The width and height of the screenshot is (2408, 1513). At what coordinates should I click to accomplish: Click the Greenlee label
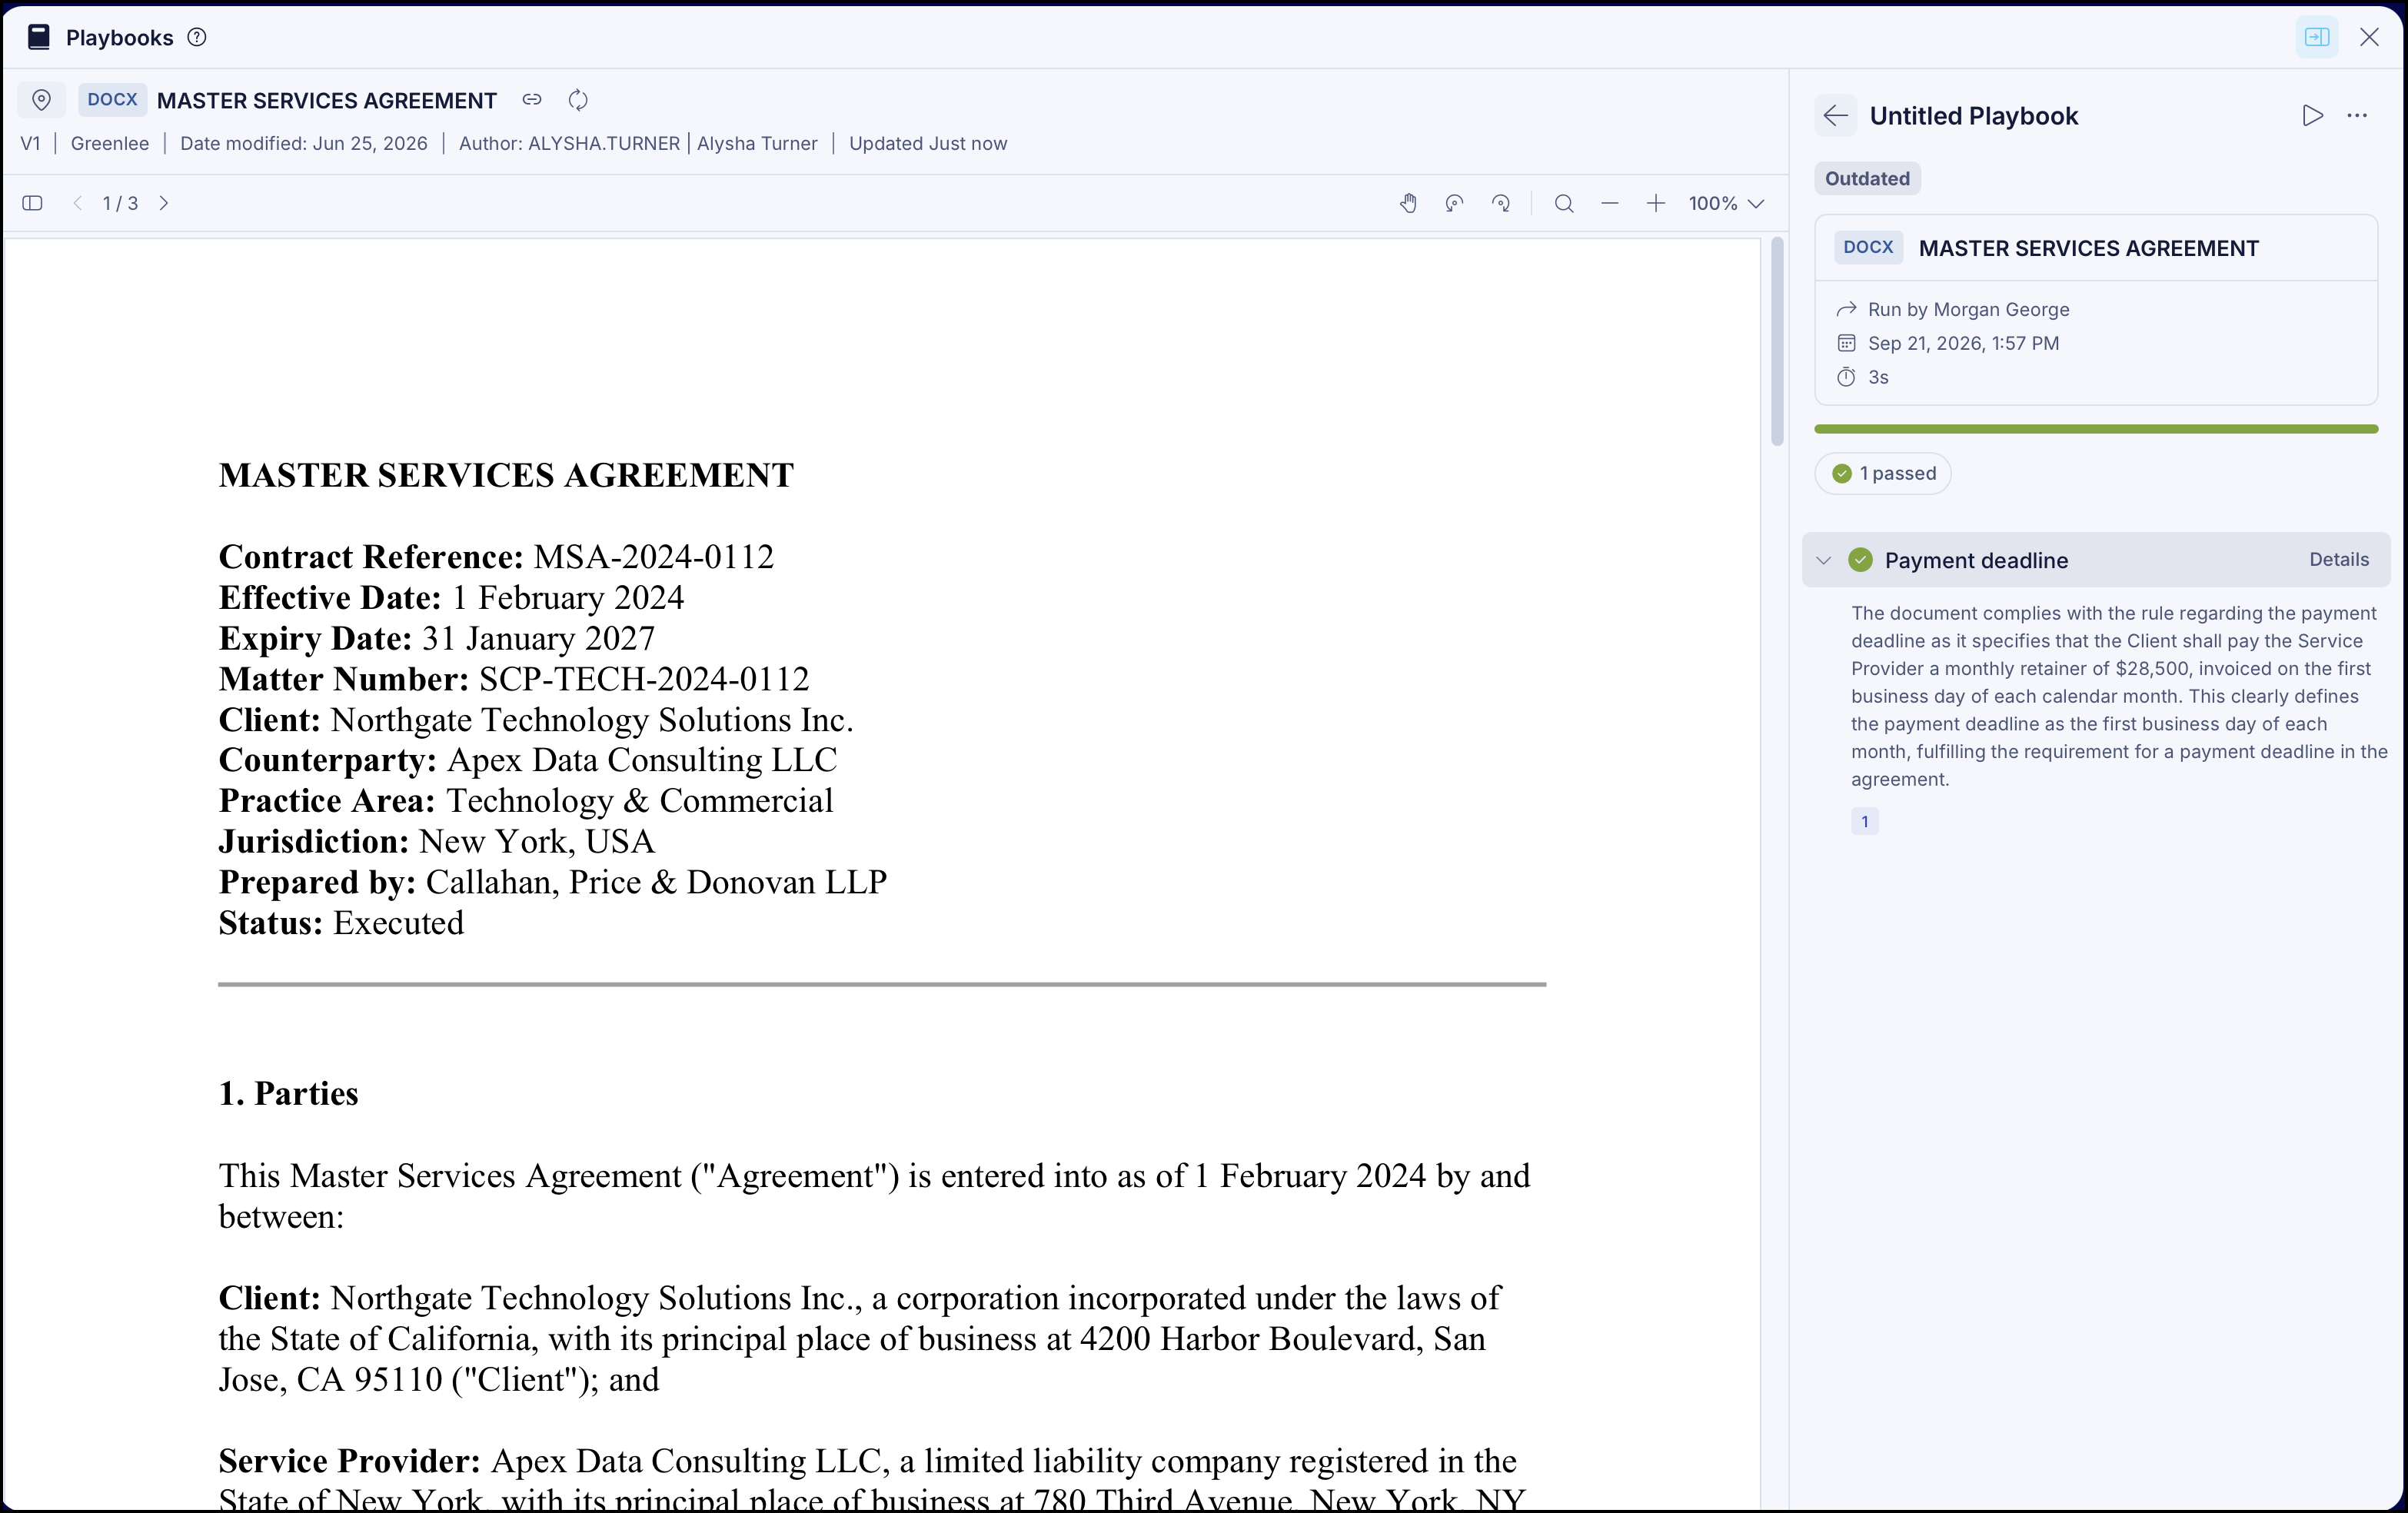click(x=110, y=144)
